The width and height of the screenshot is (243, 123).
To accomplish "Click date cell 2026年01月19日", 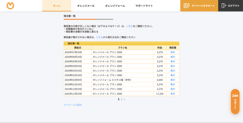I will tap(78, 84).
